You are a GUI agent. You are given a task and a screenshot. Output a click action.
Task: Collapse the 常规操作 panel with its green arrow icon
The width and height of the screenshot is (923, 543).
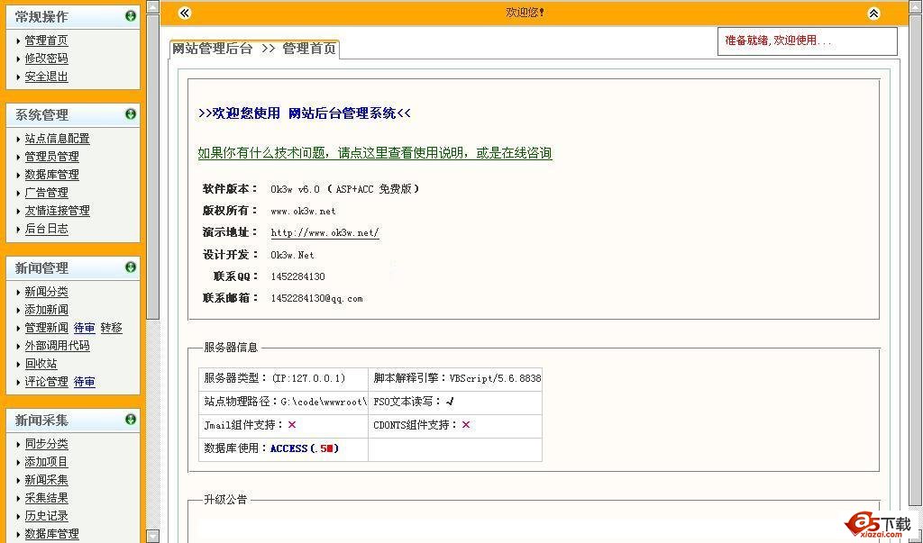coord(131,16)
